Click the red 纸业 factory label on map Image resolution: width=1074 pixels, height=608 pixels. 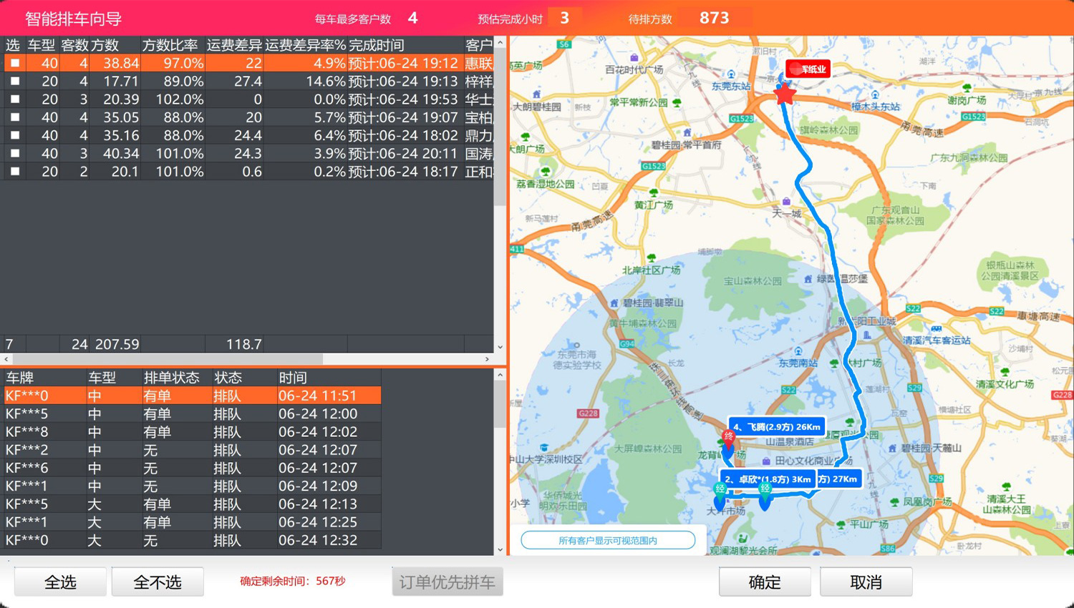coord(808,69)
